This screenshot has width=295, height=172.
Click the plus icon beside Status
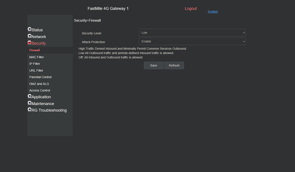29,29
